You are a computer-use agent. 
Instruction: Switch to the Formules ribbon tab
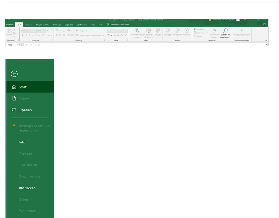point(57,25)
